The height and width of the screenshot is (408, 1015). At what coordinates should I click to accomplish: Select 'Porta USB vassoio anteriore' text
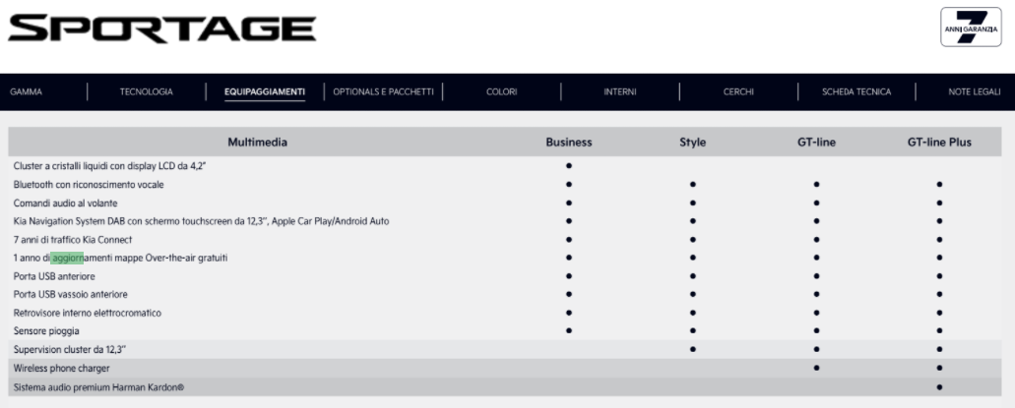pos(71,294)
